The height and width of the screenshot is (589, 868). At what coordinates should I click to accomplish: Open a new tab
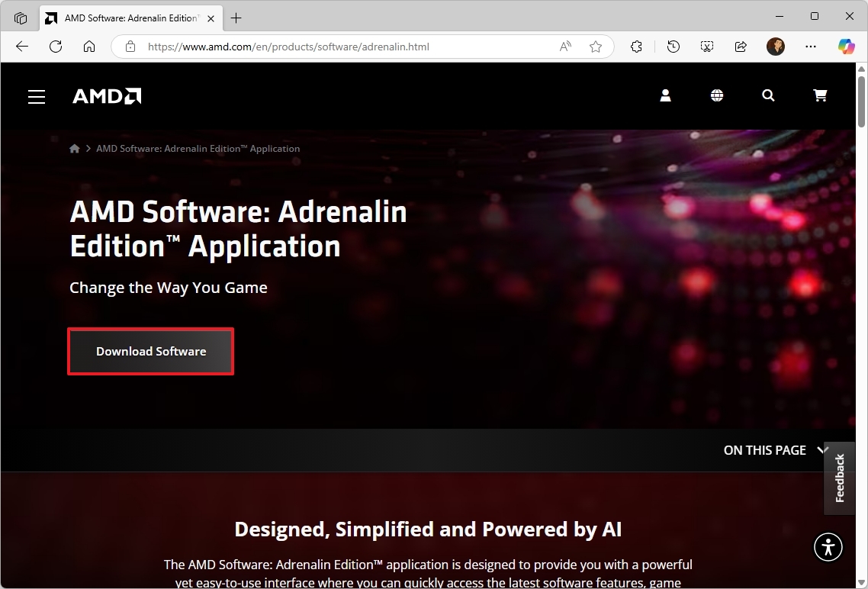pyautogui.click(x=236, y=18)
